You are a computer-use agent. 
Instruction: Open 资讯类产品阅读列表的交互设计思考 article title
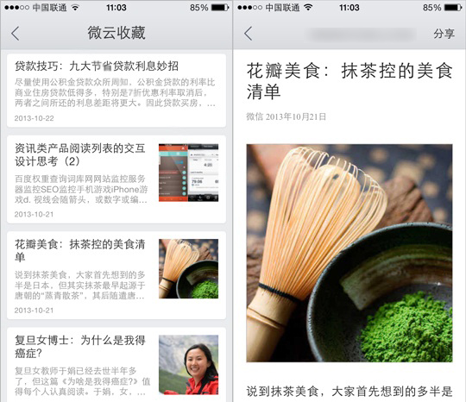80,154
